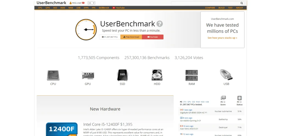Image resolution: width=281 pixels, height=136 pixels.
Task: Open SkillBench in the navigation bar
Action: (104, 8)
